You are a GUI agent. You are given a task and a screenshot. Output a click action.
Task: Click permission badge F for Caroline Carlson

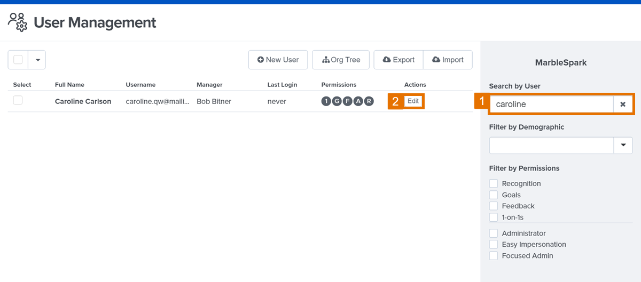pyautogui.click(x=347, y=101)
